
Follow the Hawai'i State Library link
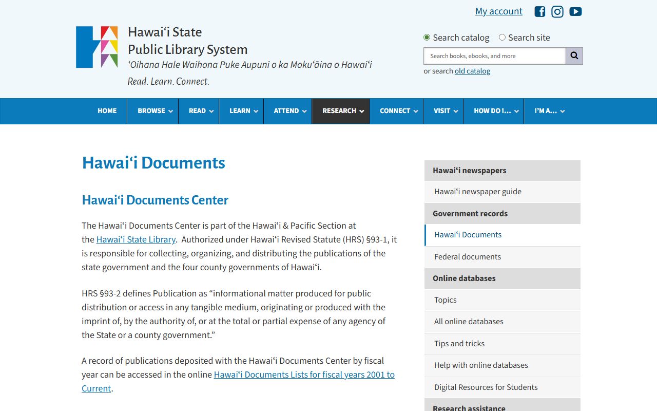coord(136,239)
